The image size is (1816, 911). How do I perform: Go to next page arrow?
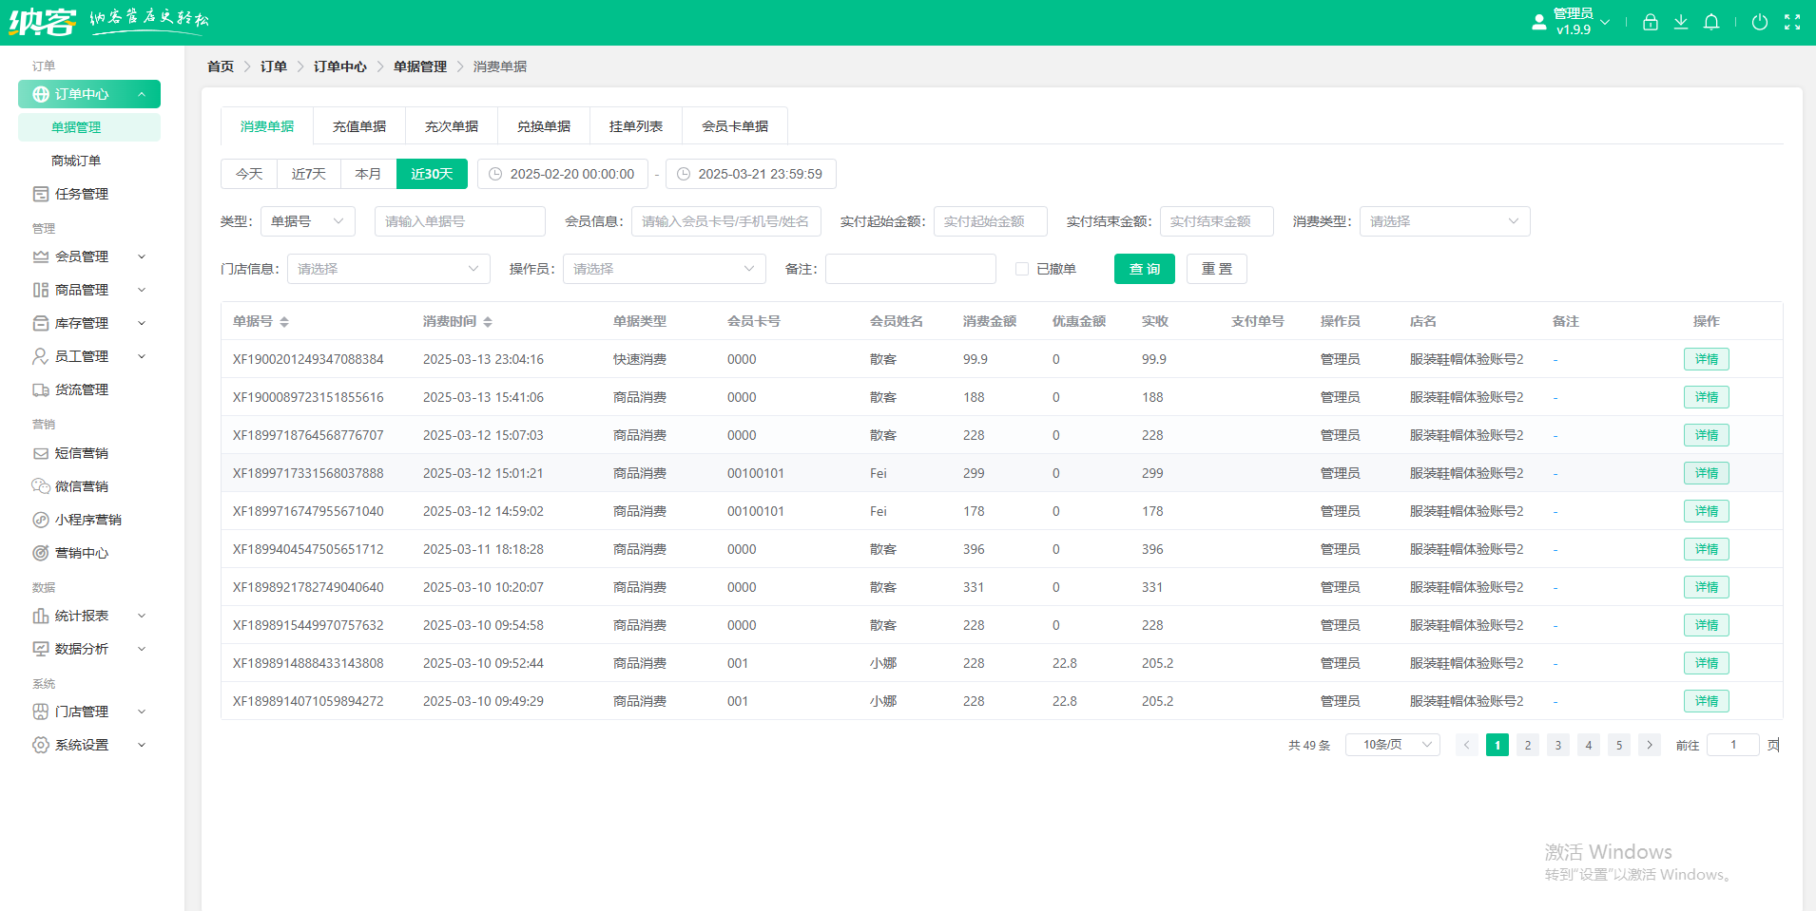point(1650,745)
